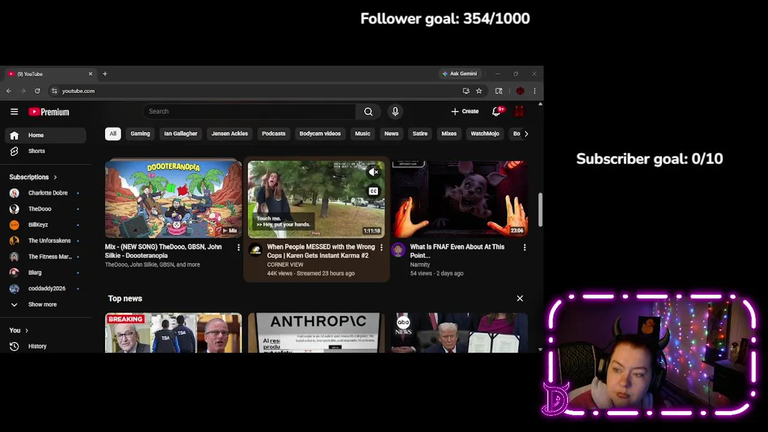
Task: Select the Mixes filter chip
Action: pos(449,133)
